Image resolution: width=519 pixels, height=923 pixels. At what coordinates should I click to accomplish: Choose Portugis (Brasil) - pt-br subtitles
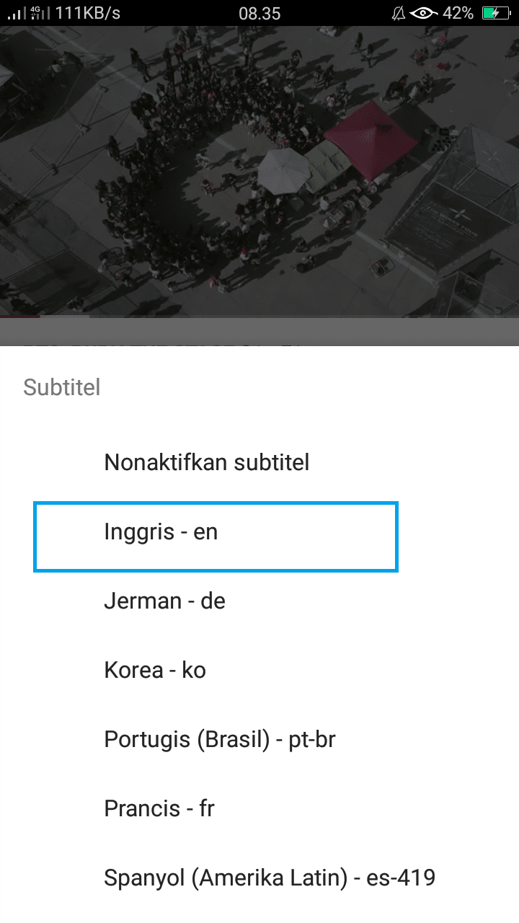coord(220,739)
